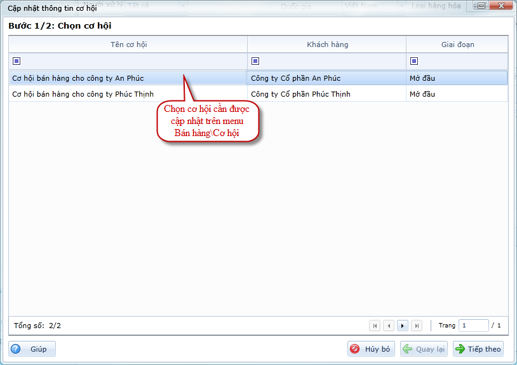Cancel wizard with Hủy bỏ button
Viewport: 517px width, 365px height.
371,349
